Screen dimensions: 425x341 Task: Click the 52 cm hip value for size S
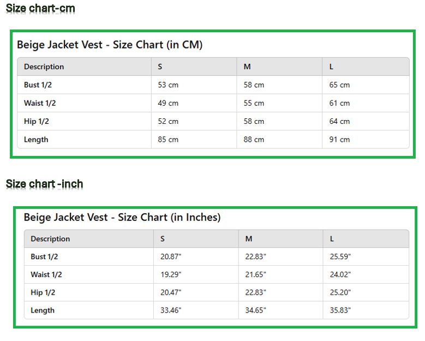pyautogui.click(x=168, y=121)
